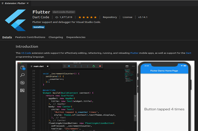Click the debug Step Out icon
Screen dimensions: 198x131
pos(87,66)
